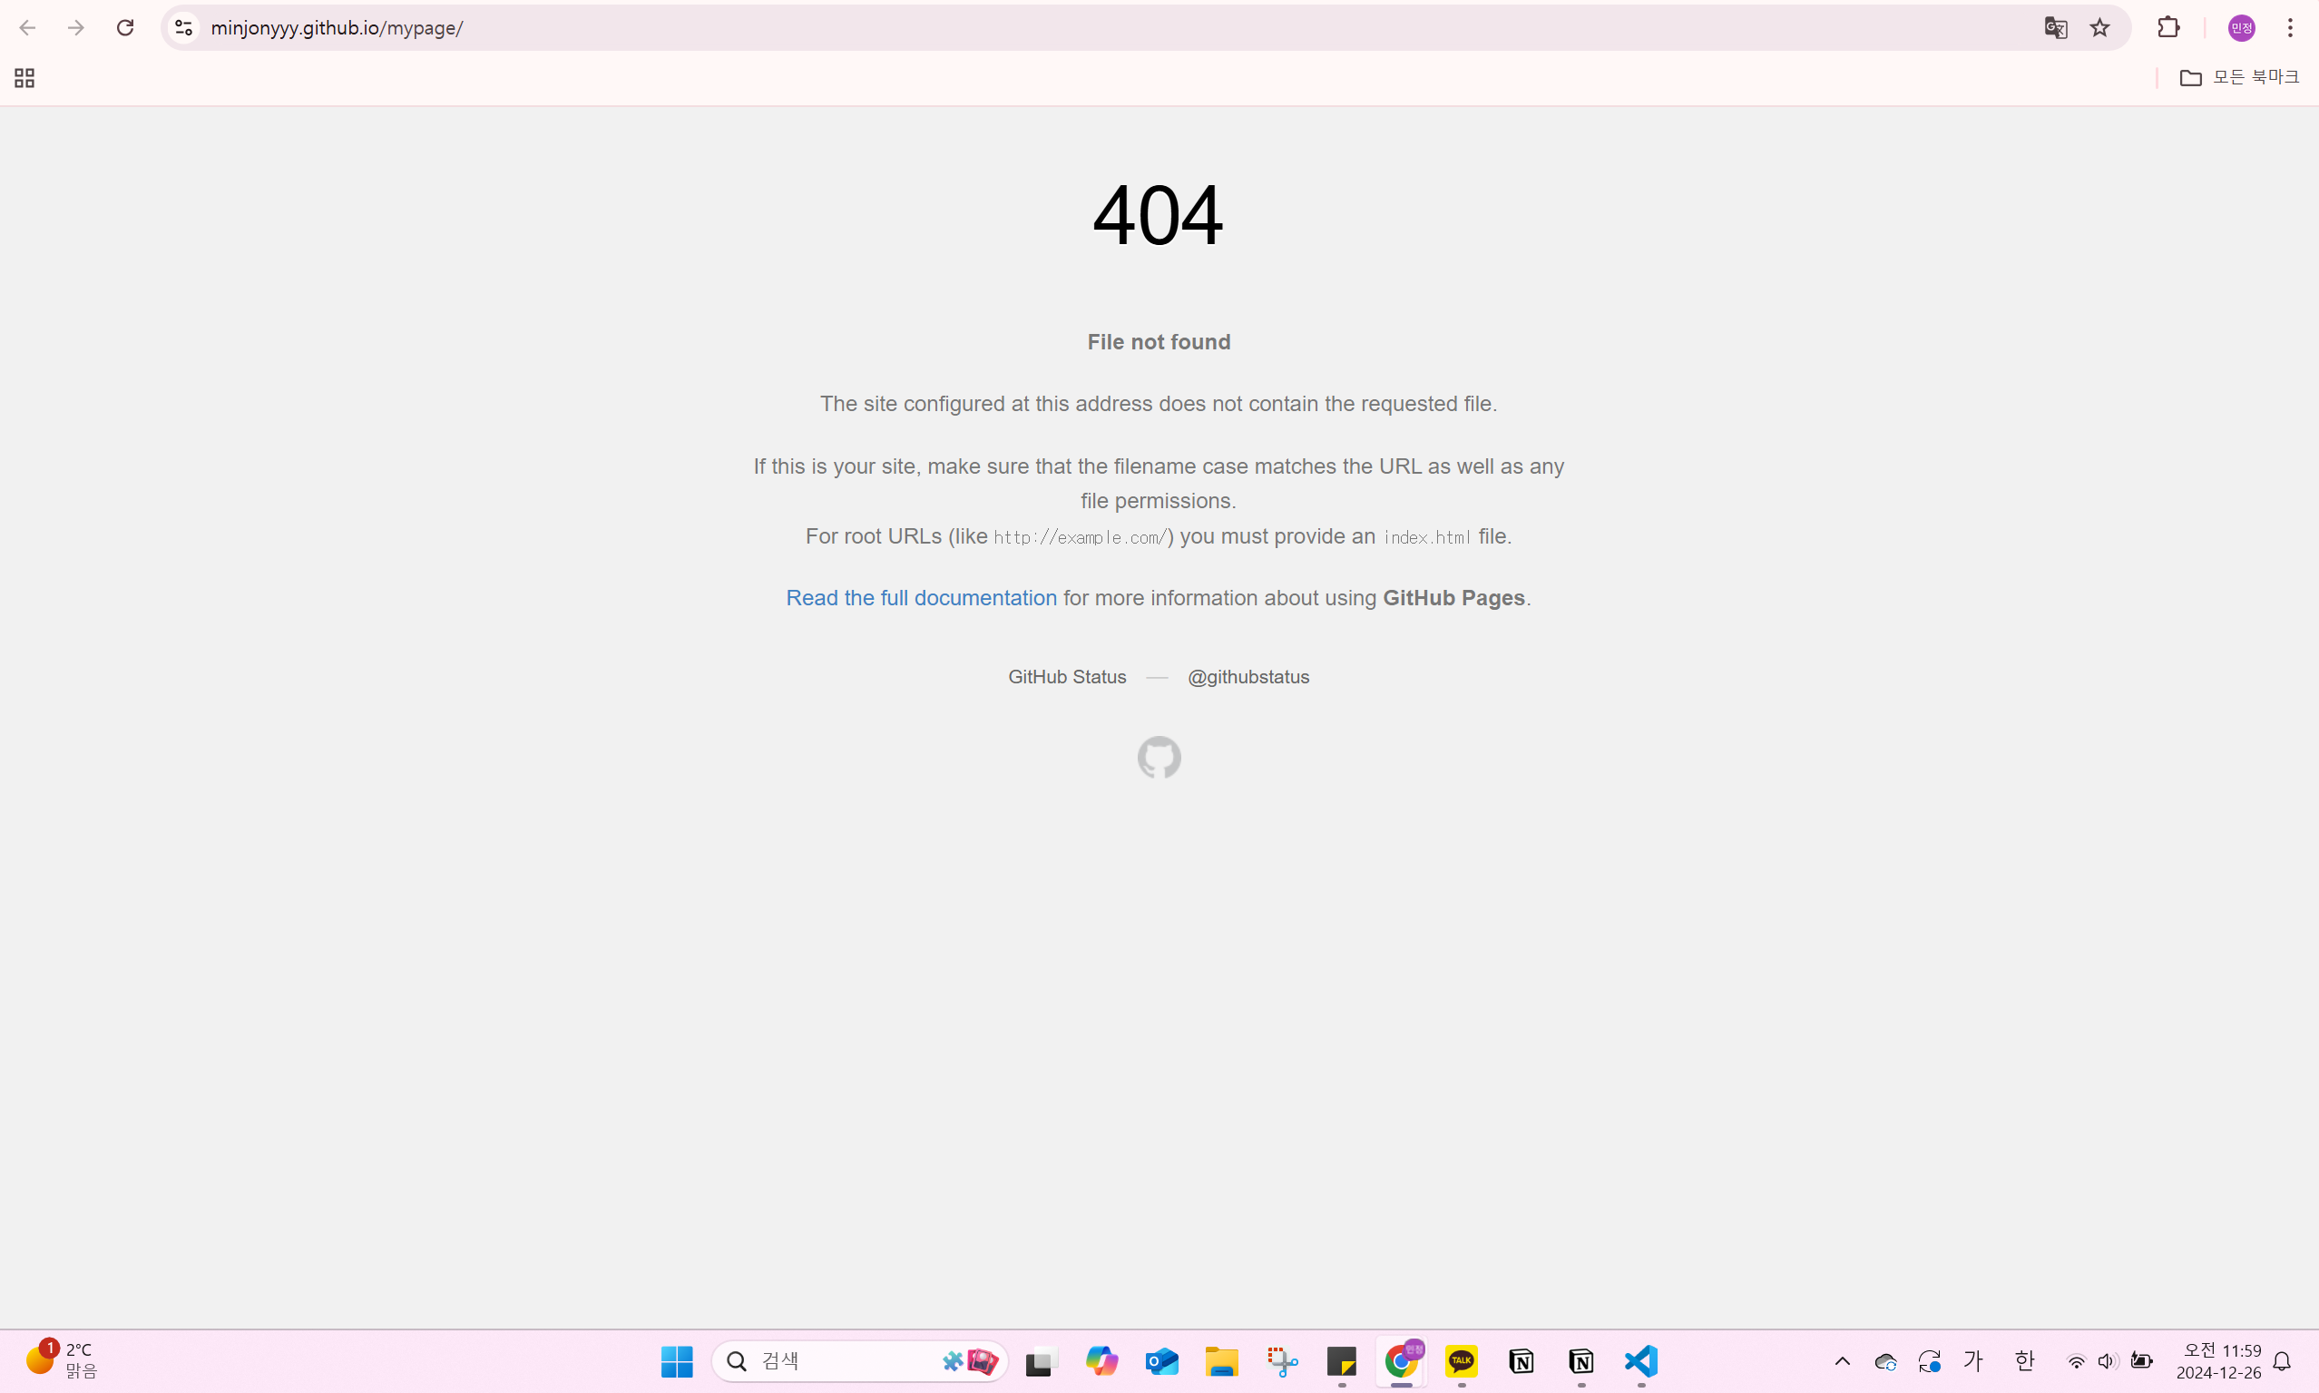The width and height of the screenshot is (2319, 1393).
Task: Open Visual Studio Code from taskbar
Action: point(1640,1361)
